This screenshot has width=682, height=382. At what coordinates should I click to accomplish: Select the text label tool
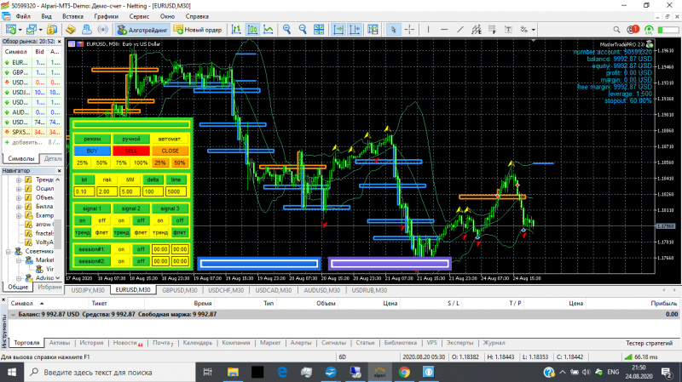[508, 30]
